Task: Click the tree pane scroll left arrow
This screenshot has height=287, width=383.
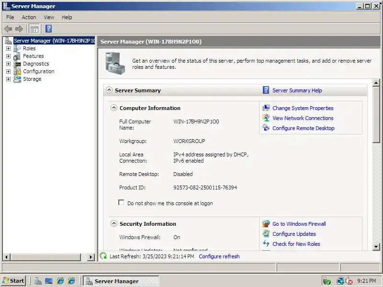Action: point(6,257)
